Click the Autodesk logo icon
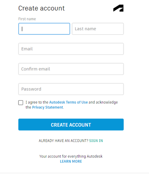Screen dimensions: 149x174 [118, 8]
